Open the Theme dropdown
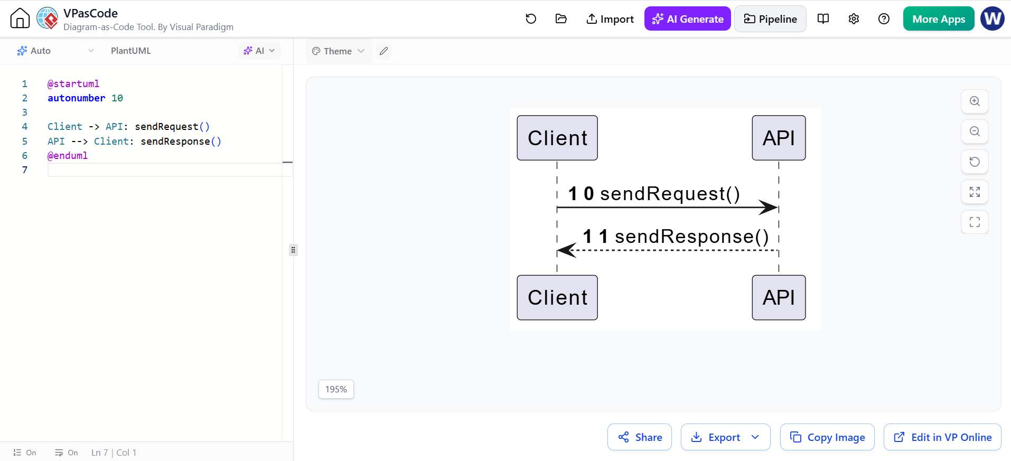 click(339, 51)
